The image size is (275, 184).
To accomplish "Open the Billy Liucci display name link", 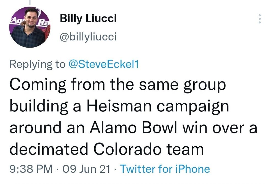I will point(88,19).
